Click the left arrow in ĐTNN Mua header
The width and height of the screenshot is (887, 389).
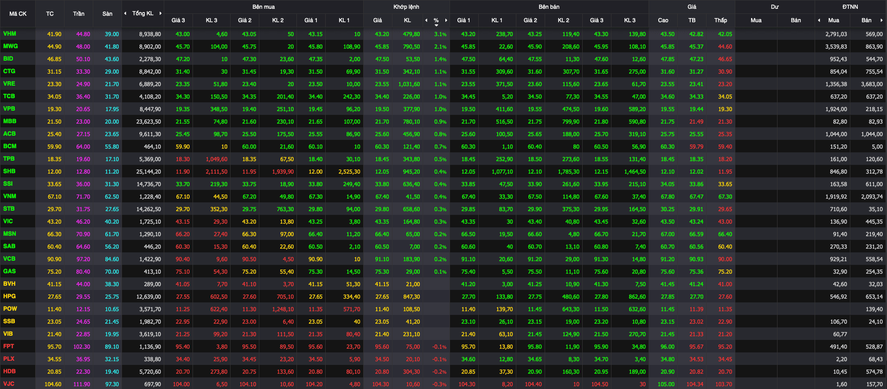point(819,20)
